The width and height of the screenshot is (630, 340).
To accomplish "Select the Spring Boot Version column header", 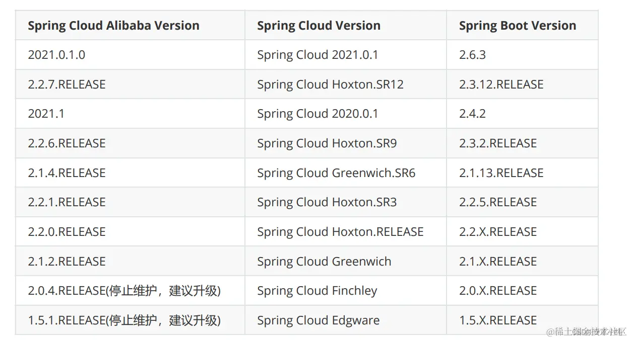I will pos(522,25).
